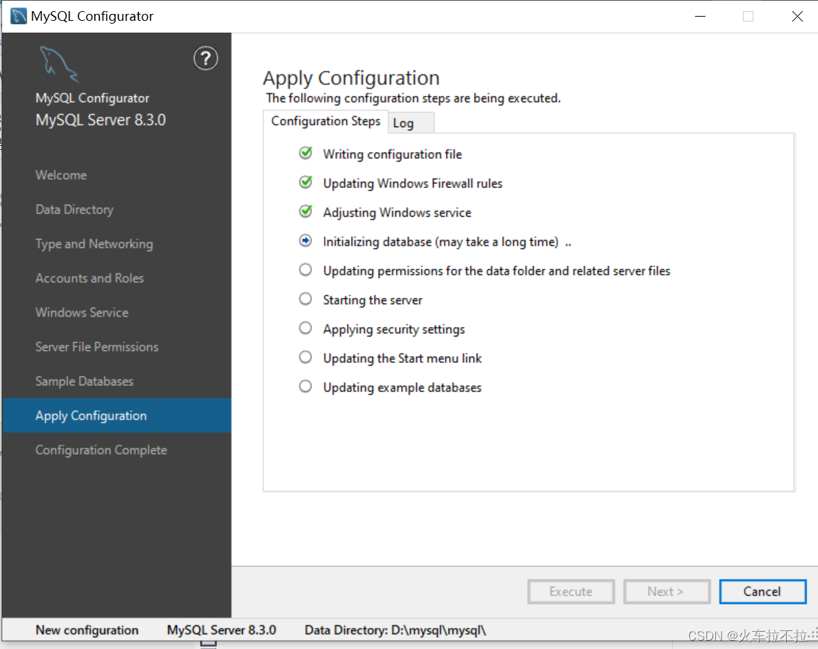Click the circle beside Starting the server
The image size is (818, 649).
click(x=306, y=299)
